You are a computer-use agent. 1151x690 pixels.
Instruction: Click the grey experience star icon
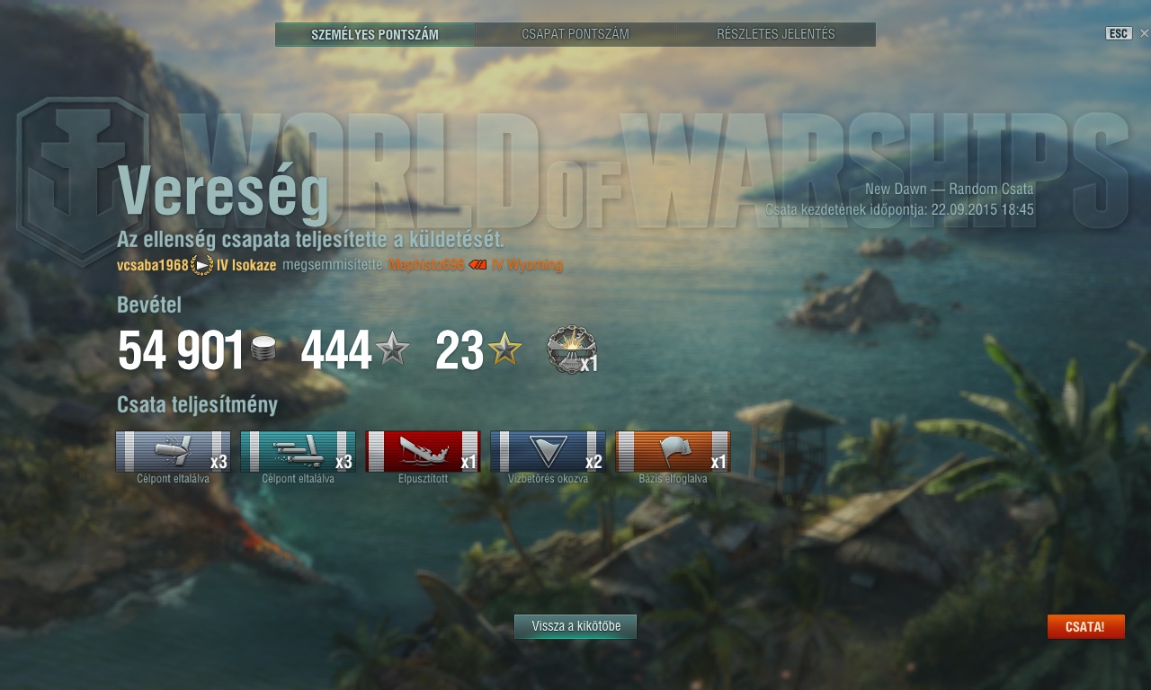pos(392,349)
